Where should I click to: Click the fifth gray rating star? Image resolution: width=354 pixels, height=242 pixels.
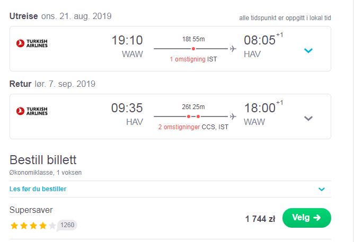click(x=52, y=225)
